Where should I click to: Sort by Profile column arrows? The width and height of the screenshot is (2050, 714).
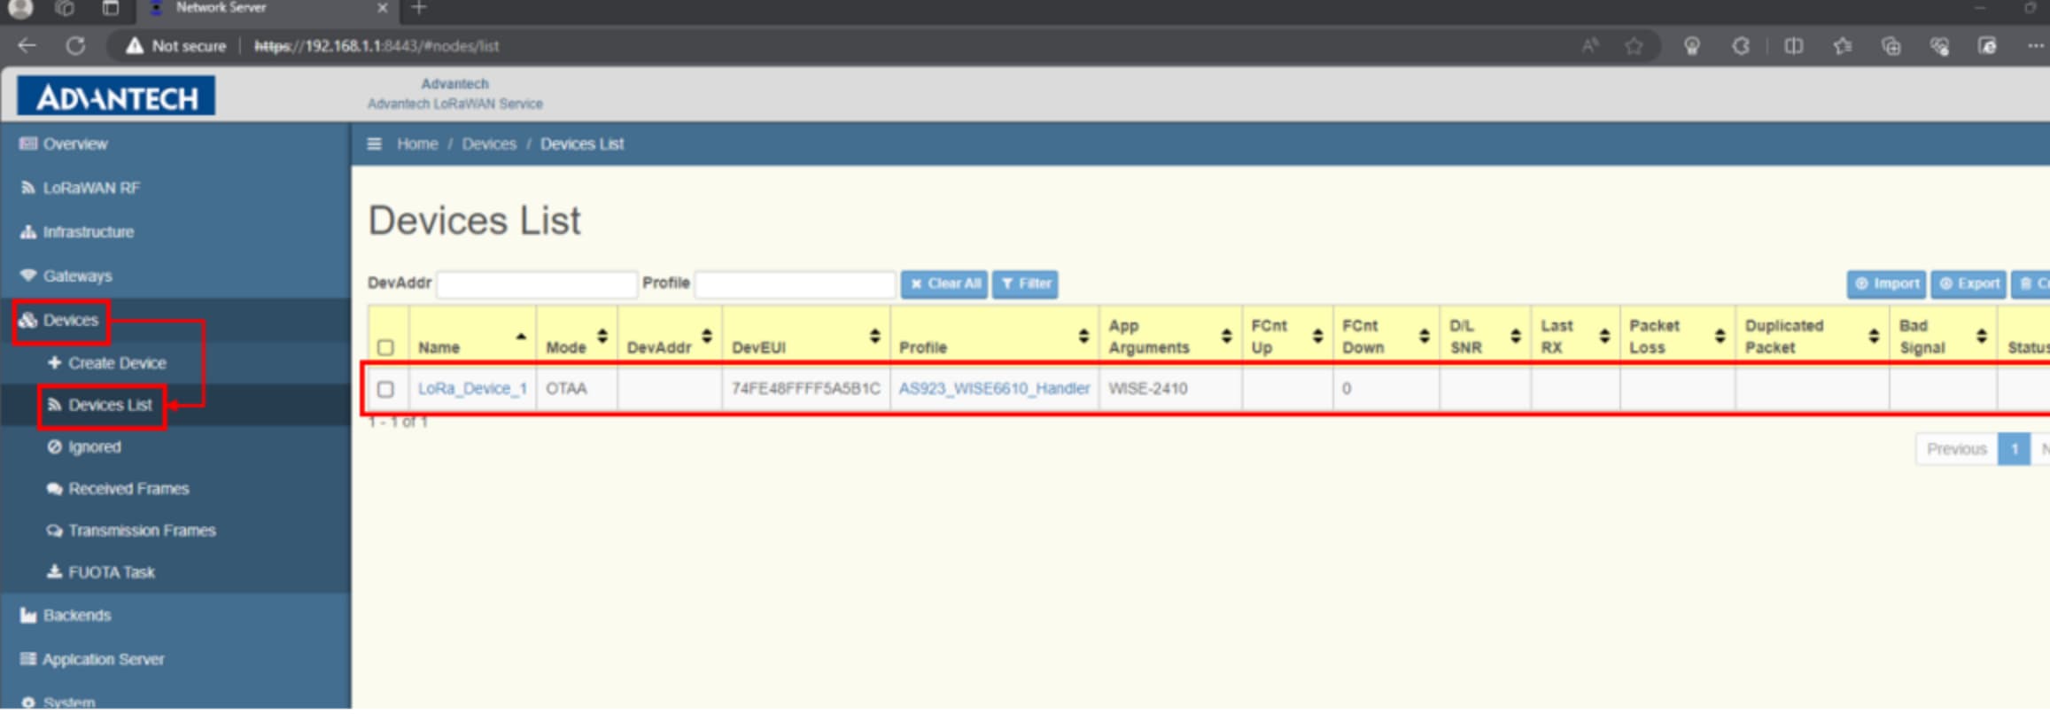pyautogui.click(x=1083, y=337)
